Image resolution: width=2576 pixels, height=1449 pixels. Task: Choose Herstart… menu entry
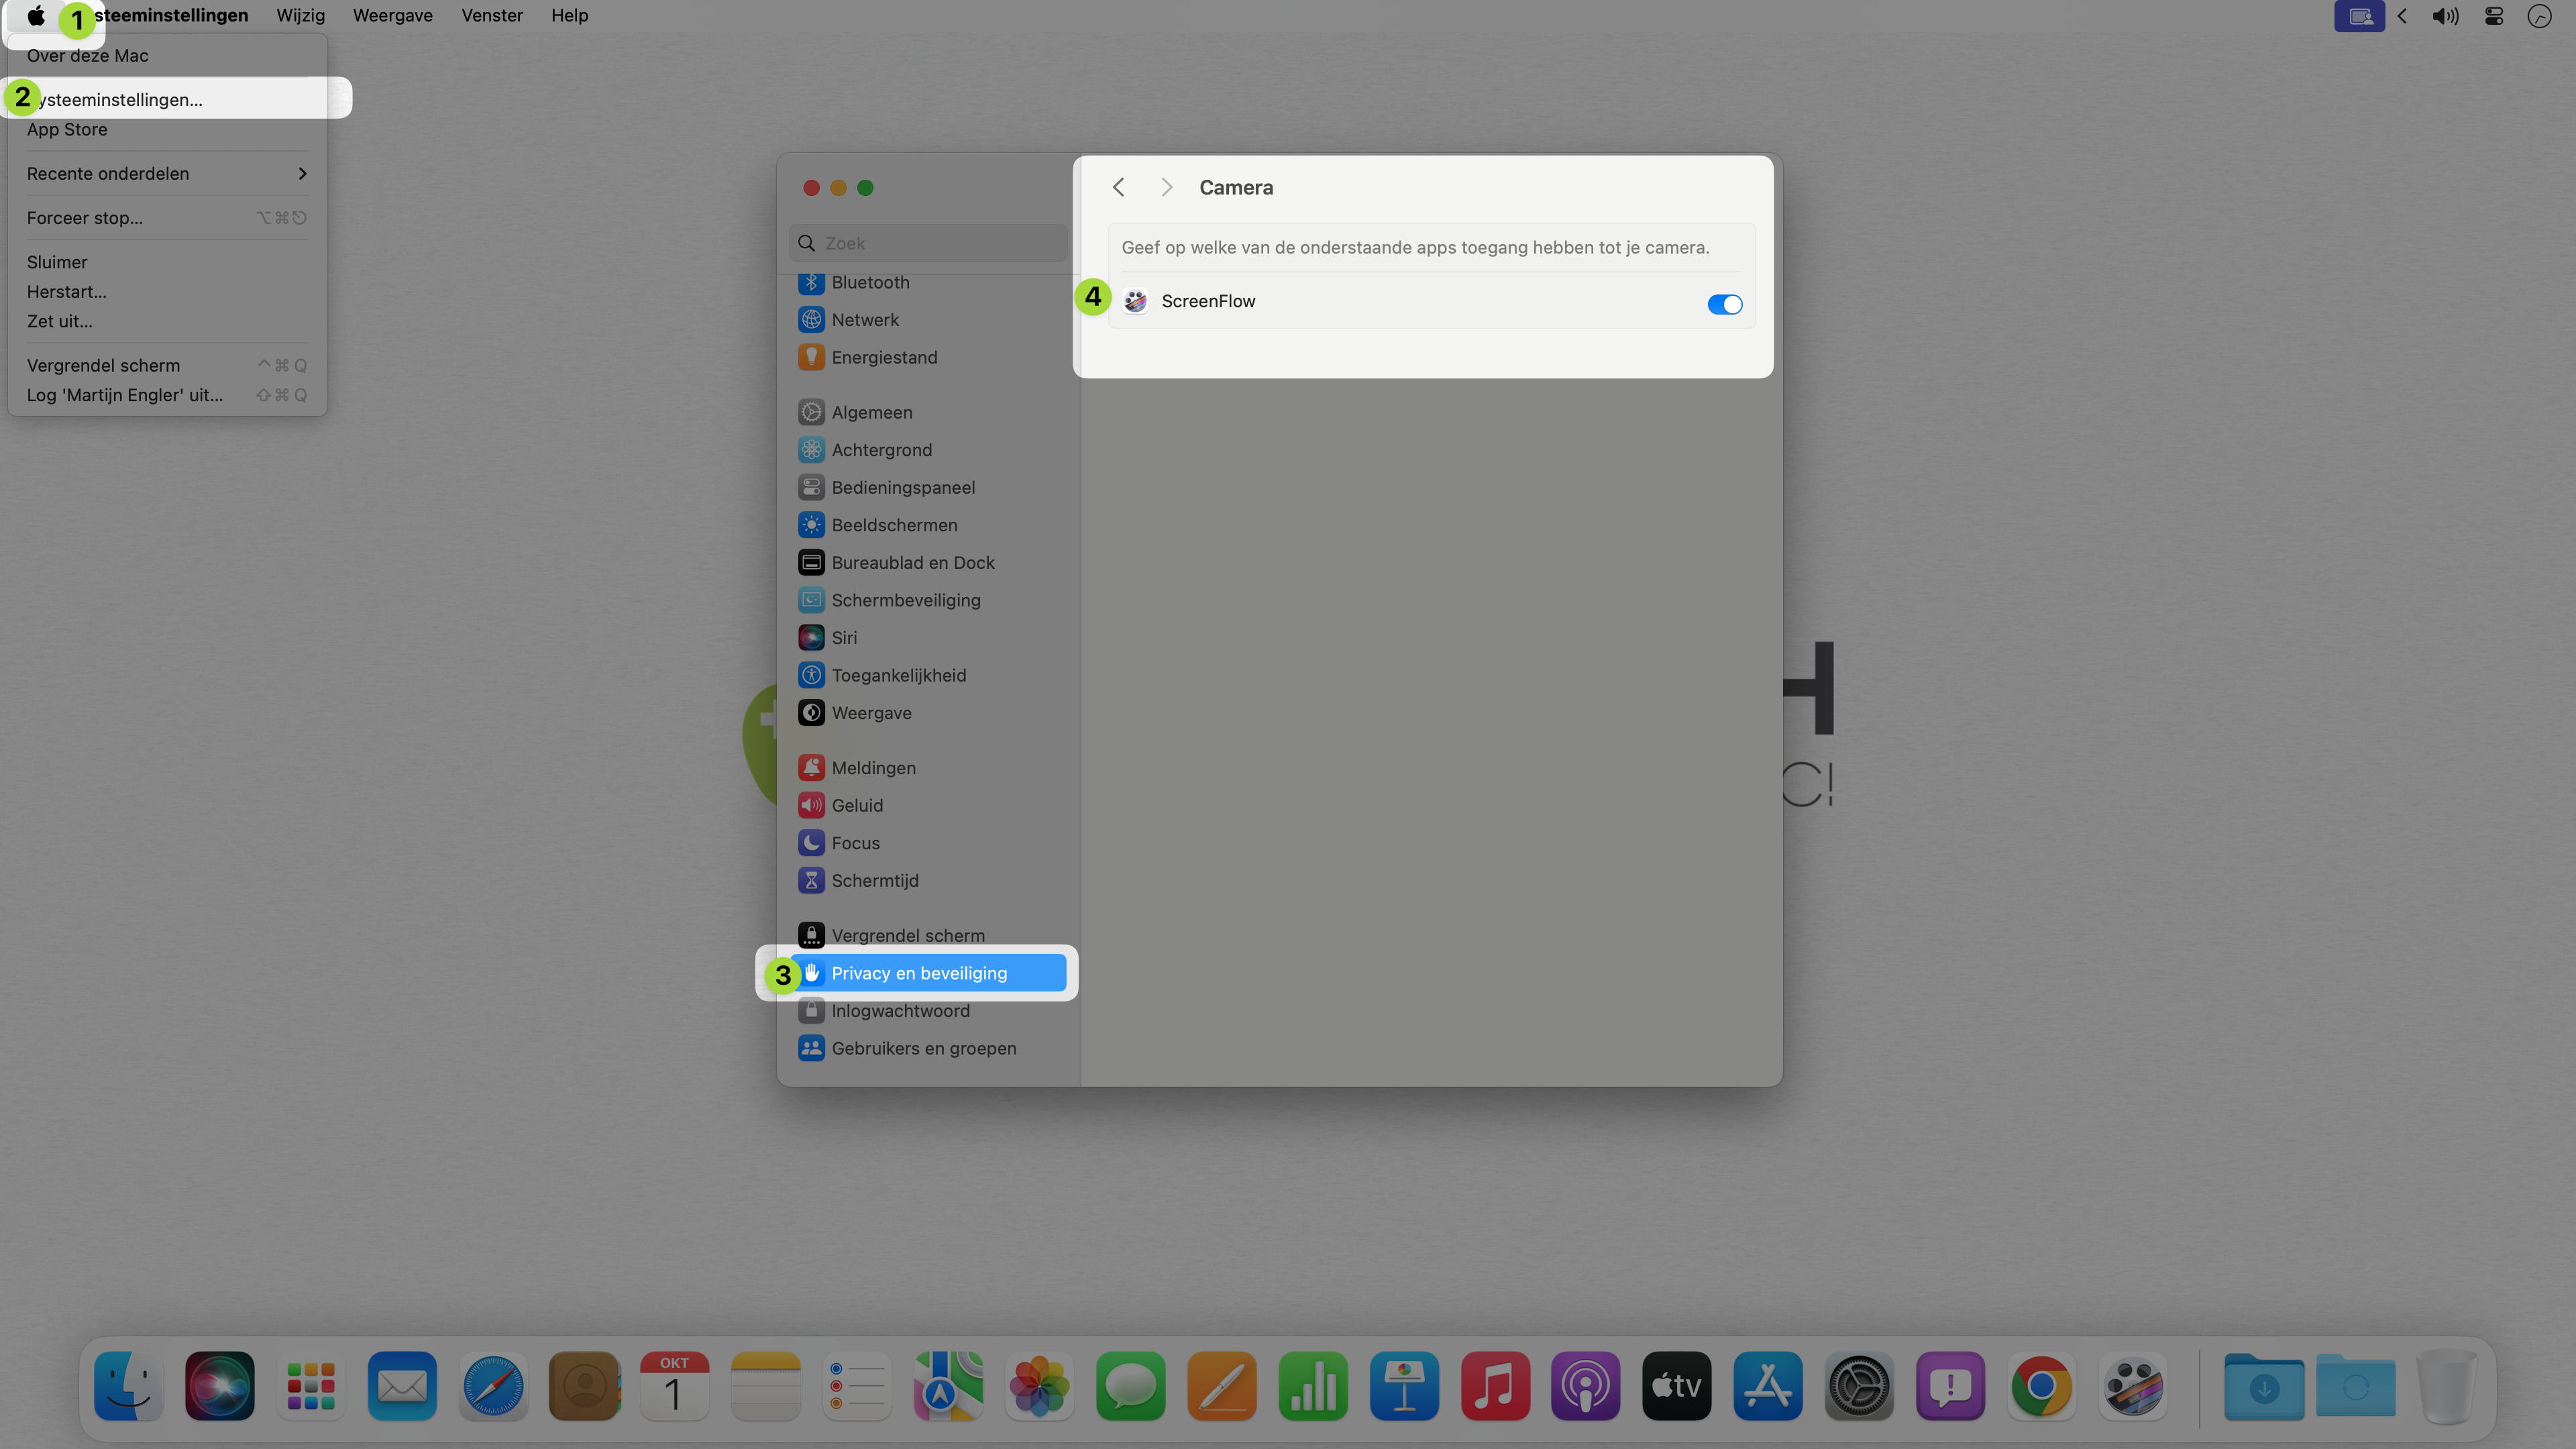click(167, 292)
